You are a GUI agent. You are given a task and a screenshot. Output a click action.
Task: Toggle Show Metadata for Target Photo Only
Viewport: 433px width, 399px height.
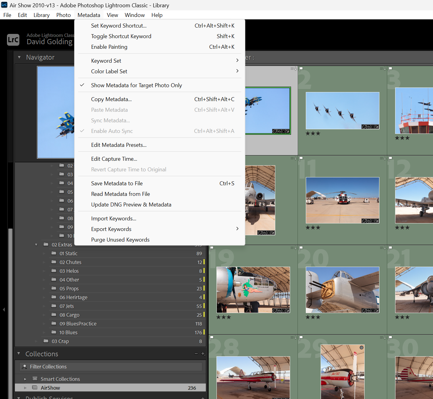[x=137, y=85]
